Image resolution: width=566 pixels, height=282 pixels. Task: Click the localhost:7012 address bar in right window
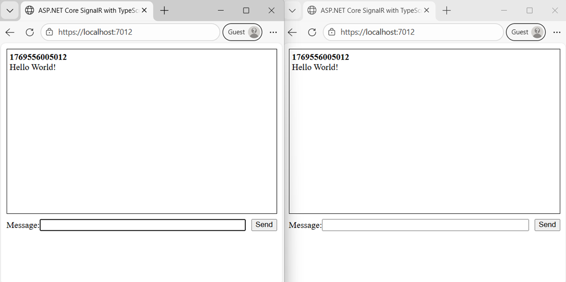(x=413, y=32)
